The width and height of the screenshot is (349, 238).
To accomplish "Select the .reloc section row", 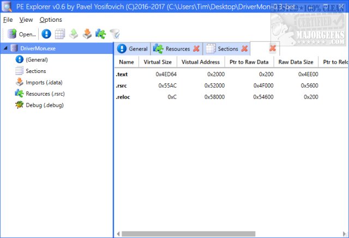I will [x=231, y=97].
